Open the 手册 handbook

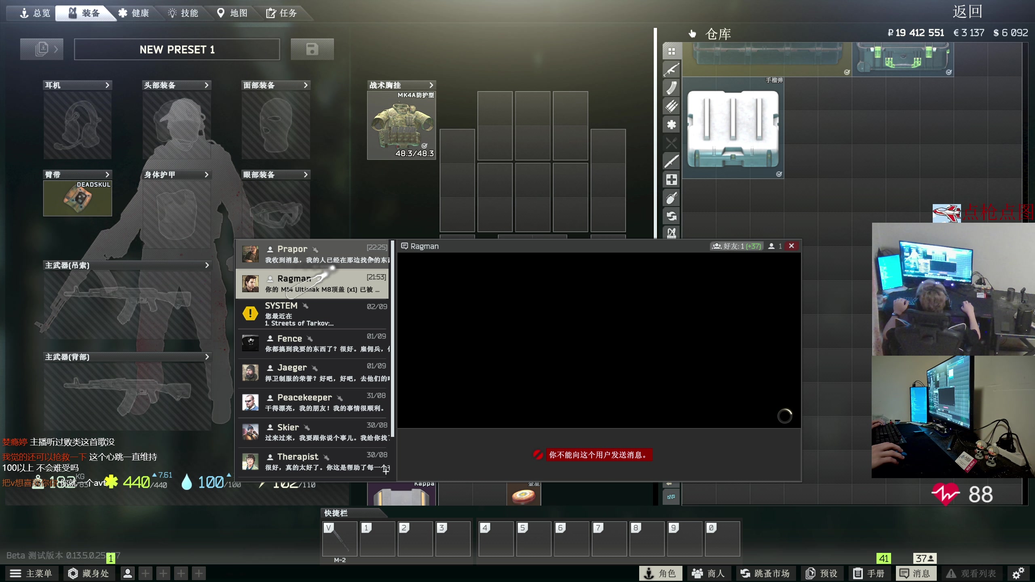click(869, 573)
